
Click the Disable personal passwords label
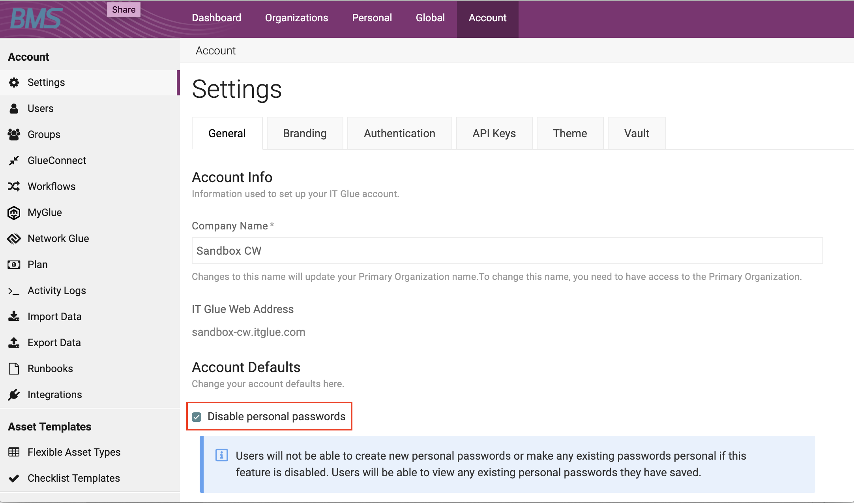click(x=277, y=417)
